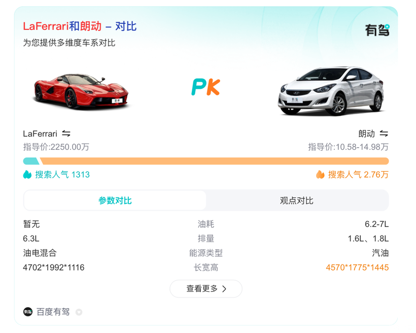Click the swap icon beside LaFerrari

click(66, 134)
